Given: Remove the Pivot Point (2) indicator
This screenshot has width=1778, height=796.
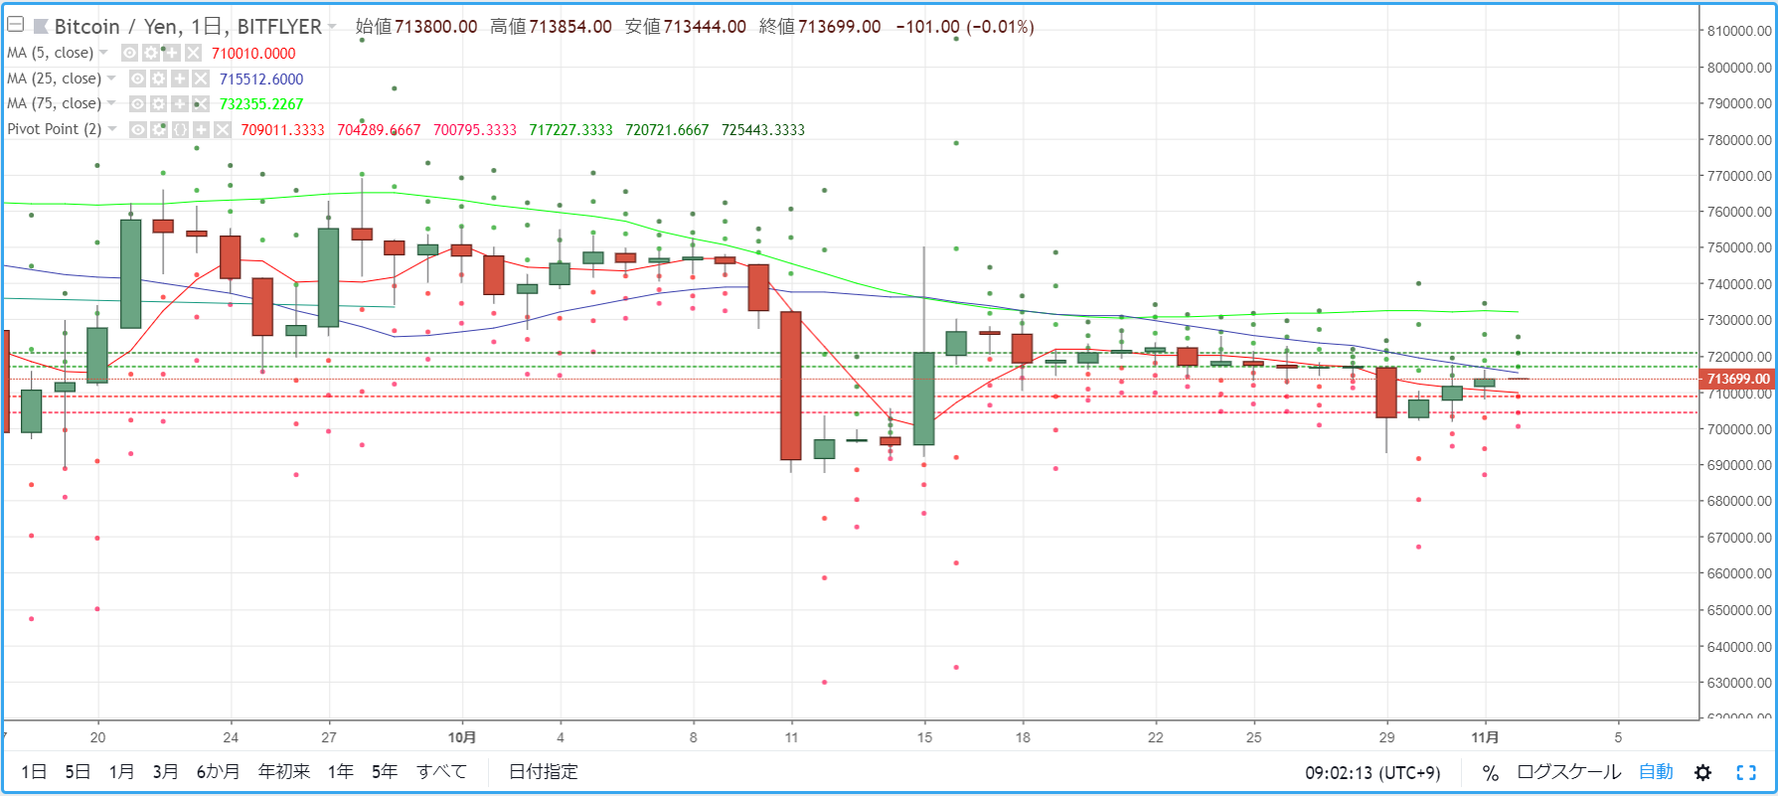Looking at the screenshot, I should (223, 129).
